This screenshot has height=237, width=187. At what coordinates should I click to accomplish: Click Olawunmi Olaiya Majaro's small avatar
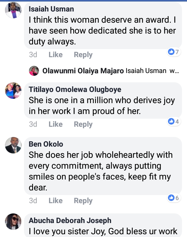coord(34,71)
